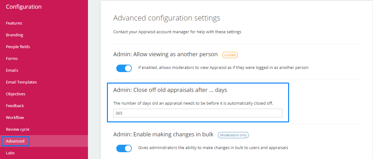
Task: Click the Close off old appraisals heading
Action: coord(170,90)
